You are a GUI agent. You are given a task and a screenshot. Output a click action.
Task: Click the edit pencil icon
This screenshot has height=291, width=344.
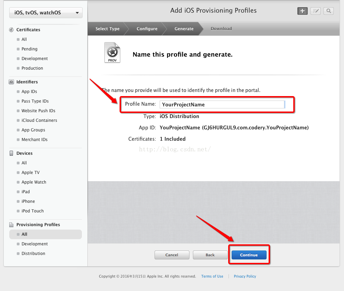315,11
